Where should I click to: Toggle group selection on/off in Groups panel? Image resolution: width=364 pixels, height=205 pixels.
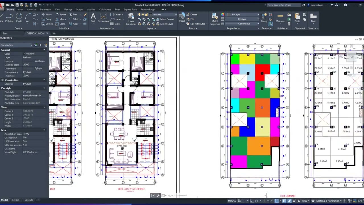coord(270,24)
